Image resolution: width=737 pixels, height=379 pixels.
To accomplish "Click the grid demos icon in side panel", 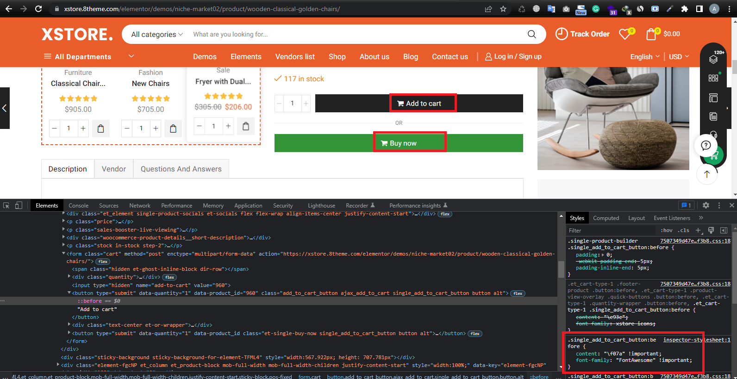I will click(713, 78).
